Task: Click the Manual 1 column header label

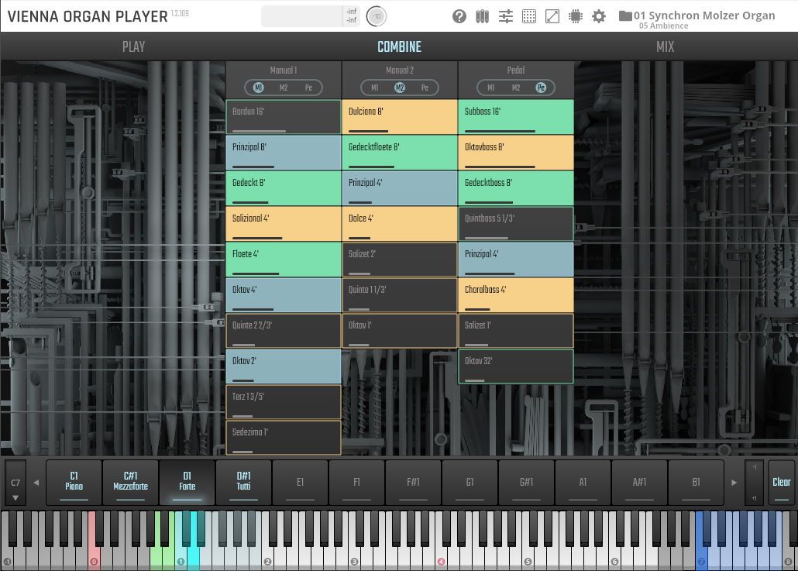Action: [284, 71]
